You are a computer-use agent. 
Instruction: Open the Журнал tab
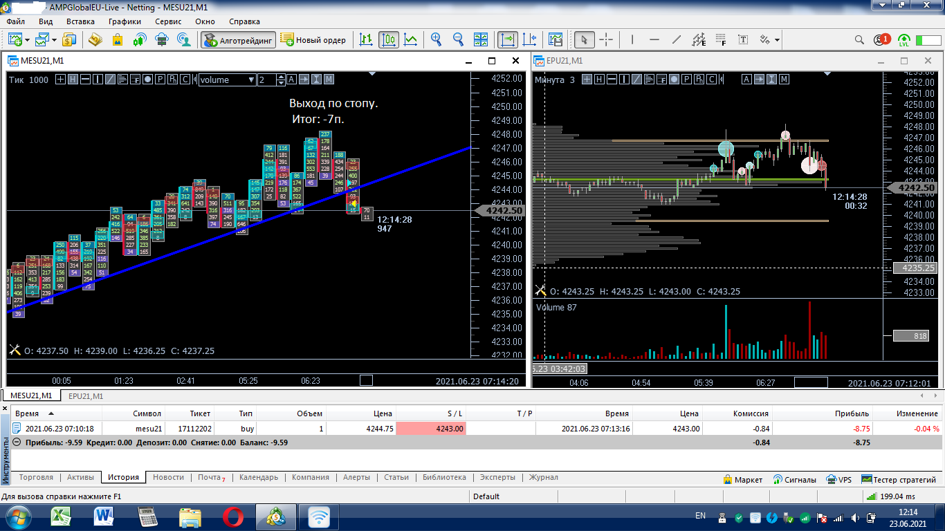click(544, 477)
